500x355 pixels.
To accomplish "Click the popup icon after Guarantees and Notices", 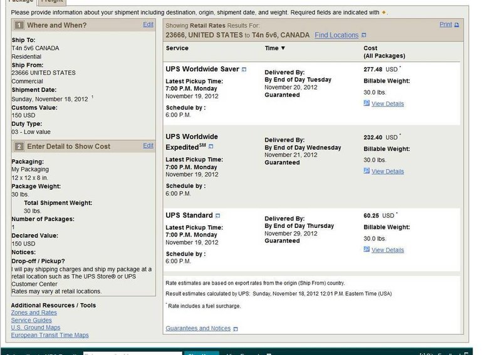I will tap(236, 329).
